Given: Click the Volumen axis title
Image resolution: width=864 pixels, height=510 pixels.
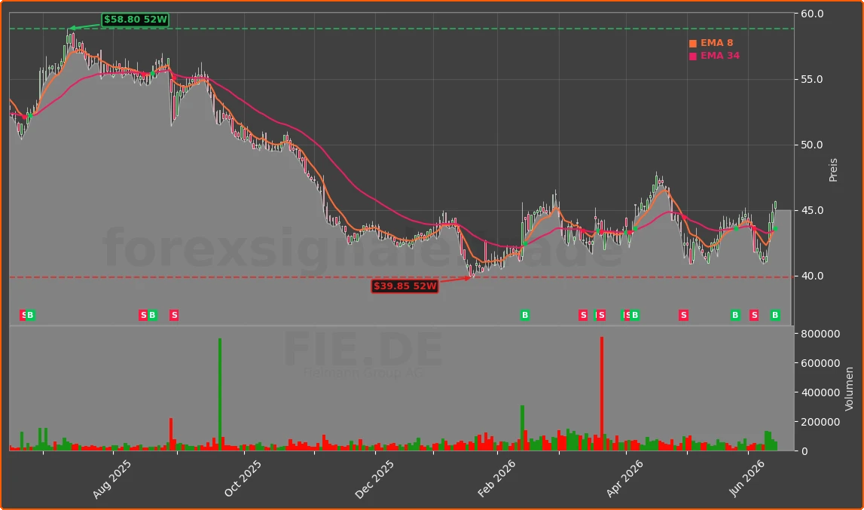Looking at the screenshot, I should [849, 389].
